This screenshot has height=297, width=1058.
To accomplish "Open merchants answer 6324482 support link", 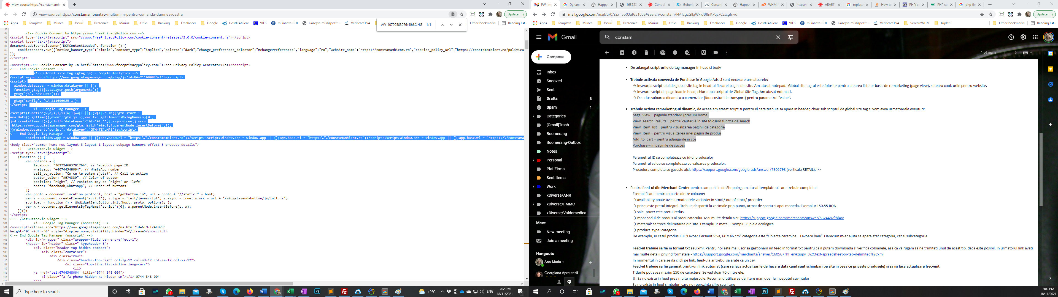I will pos(792,218).
